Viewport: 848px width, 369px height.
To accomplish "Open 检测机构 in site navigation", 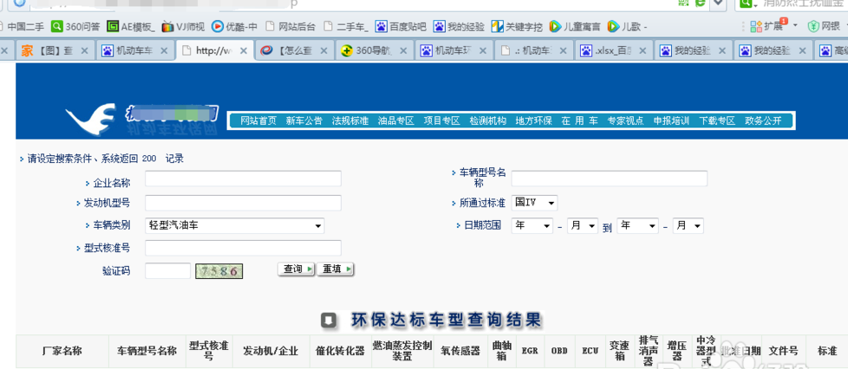I will (488, 121).
